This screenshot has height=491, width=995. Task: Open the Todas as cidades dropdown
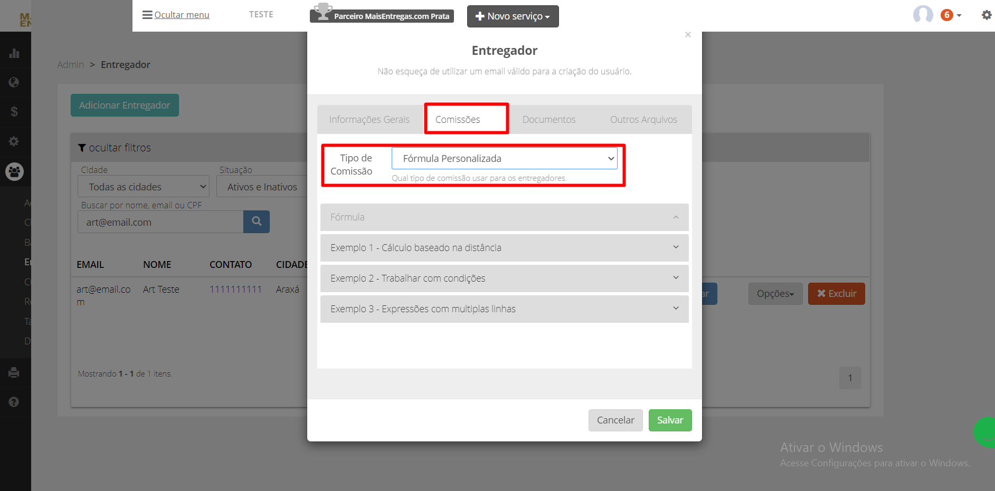point(144,187)
